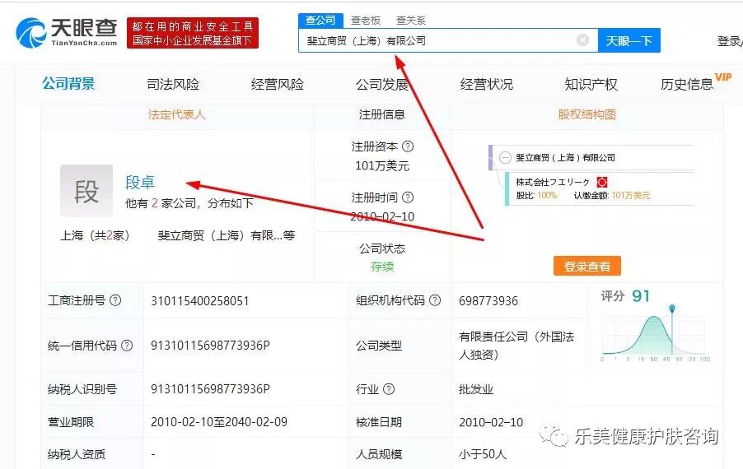Screen dimensions: 743x469
Task: Click the 股权结构图 heading
Action: click(586, 114)
